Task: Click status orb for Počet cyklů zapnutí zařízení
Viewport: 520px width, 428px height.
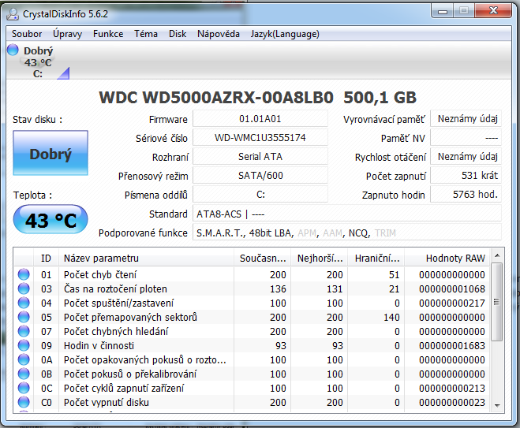Action: 24,389
